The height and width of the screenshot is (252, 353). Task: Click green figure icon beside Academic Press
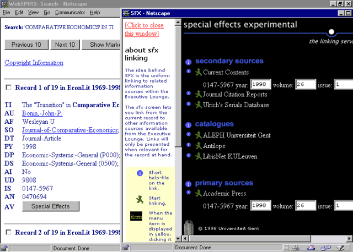click(x=199, y=193)
